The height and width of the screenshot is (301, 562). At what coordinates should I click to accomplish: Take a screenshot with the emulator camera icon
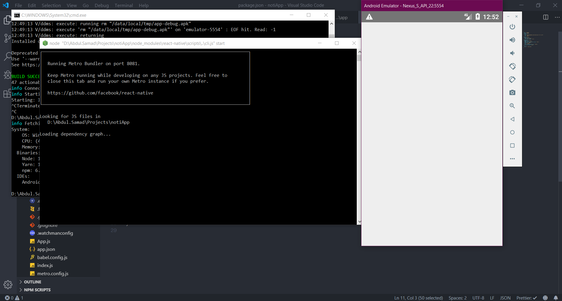513,92
